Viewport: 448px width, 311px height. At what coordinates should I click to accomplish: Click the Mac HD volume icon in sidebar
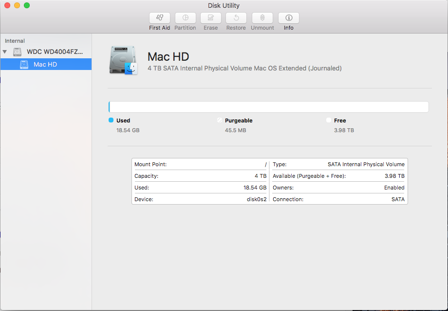tap(24, 65)
